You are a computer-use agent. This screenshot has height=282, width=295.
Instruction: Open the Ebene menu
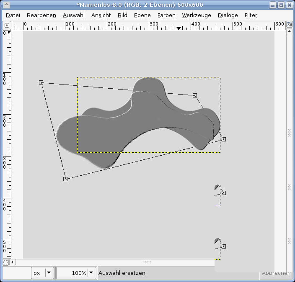click(x=142, y=15)
